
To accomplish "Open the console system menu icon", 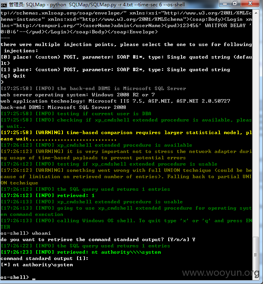I will coord(4,5).
